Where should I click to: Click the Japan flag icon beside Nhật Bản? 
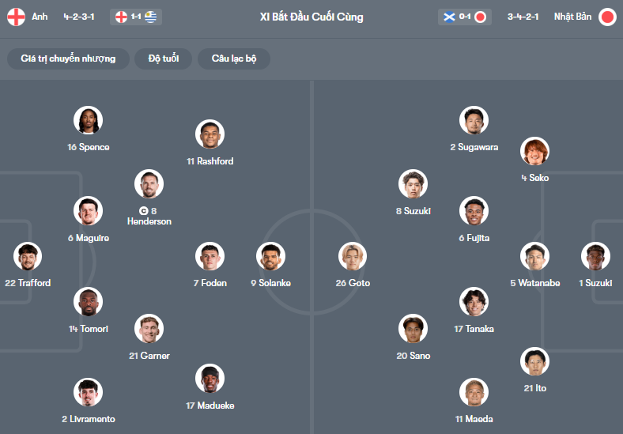[x=607, y=17]
